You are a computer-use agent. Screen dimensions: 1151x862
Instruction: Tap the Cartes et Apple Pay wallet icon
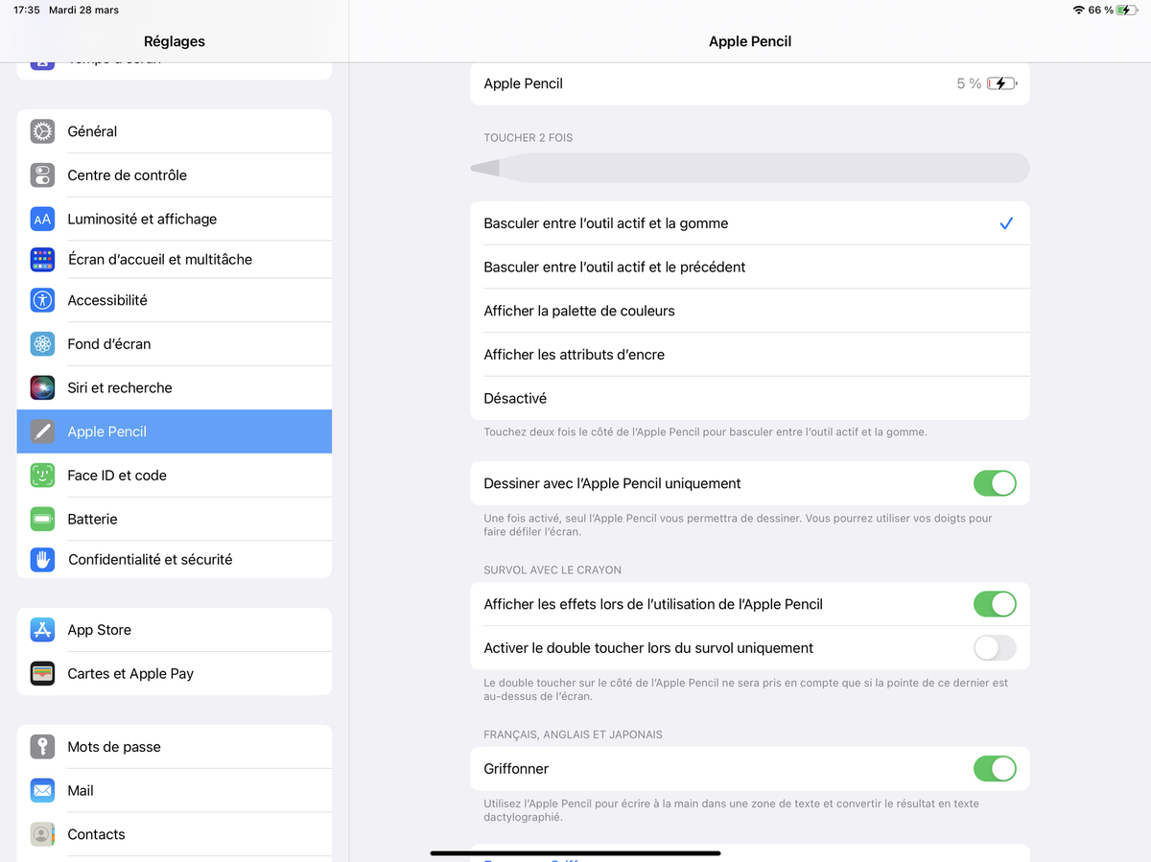coord(42,673)
